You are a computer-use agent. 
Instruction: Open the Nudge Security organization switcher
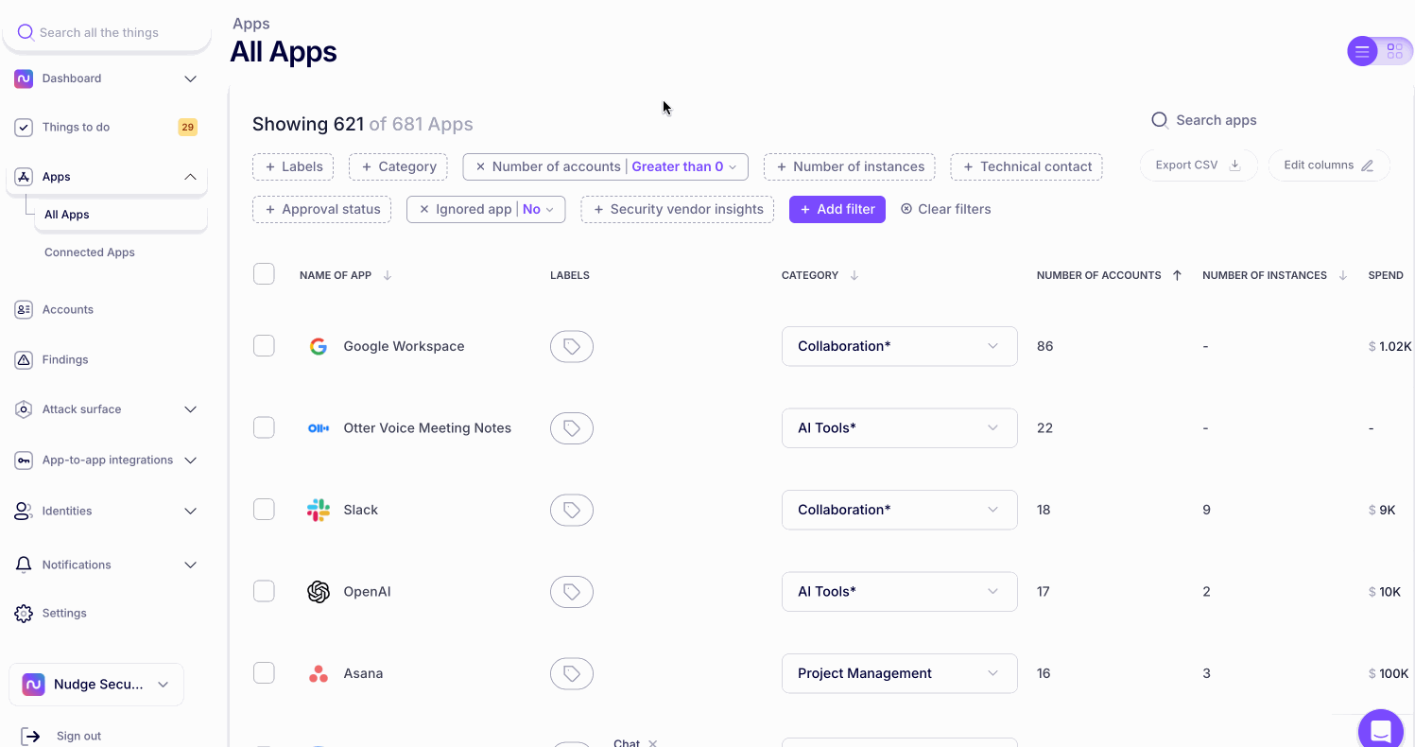coord(96,685)
